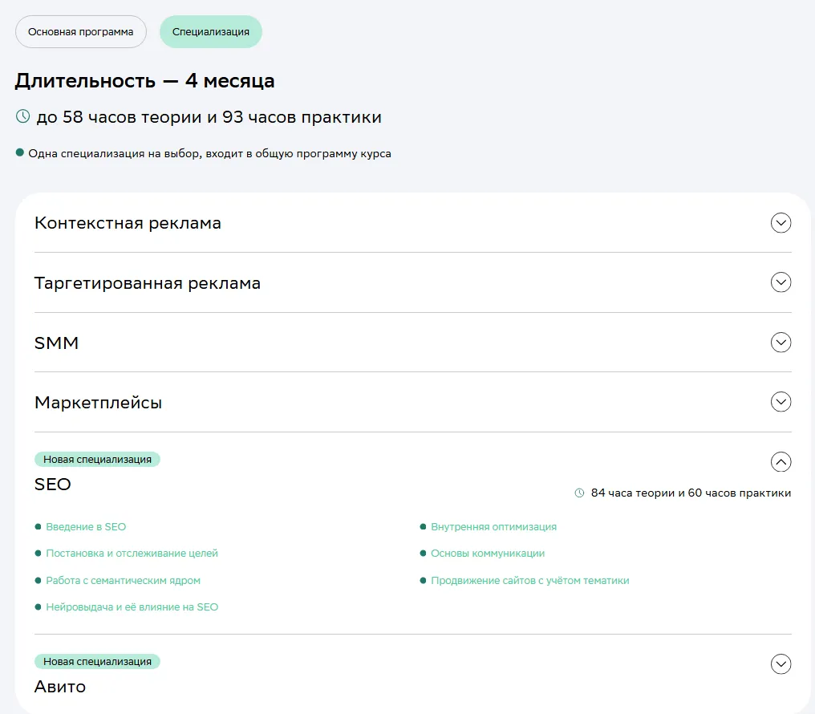Click the Контекстная реклама heading

click(x=128, y=223)
